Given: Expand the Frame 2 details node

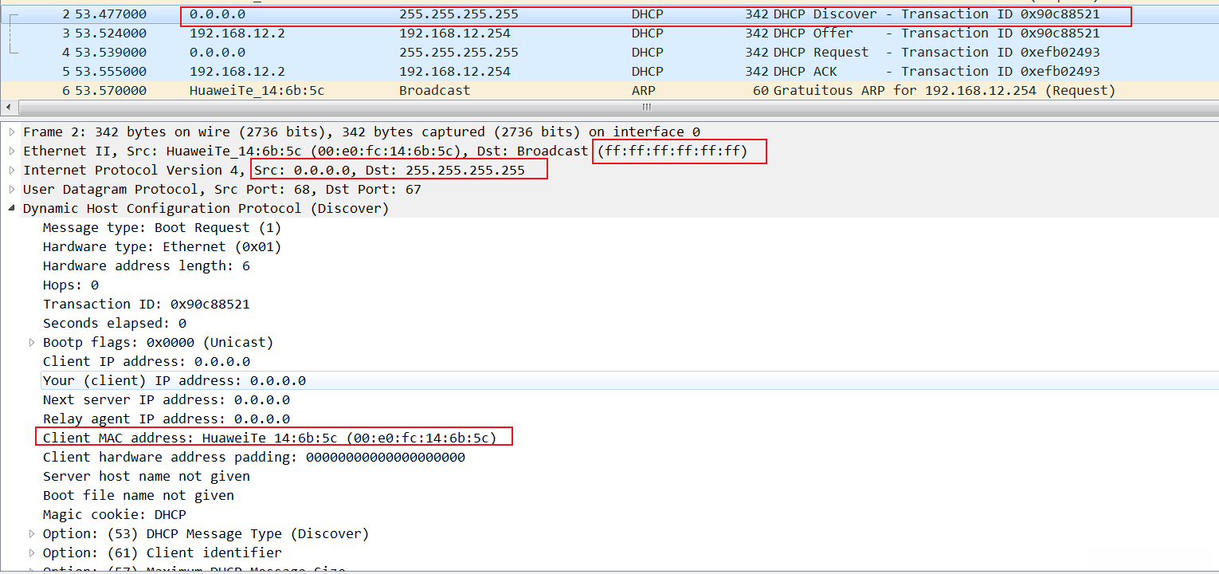Looking at the screenshot, I should [x=12, y=132].
